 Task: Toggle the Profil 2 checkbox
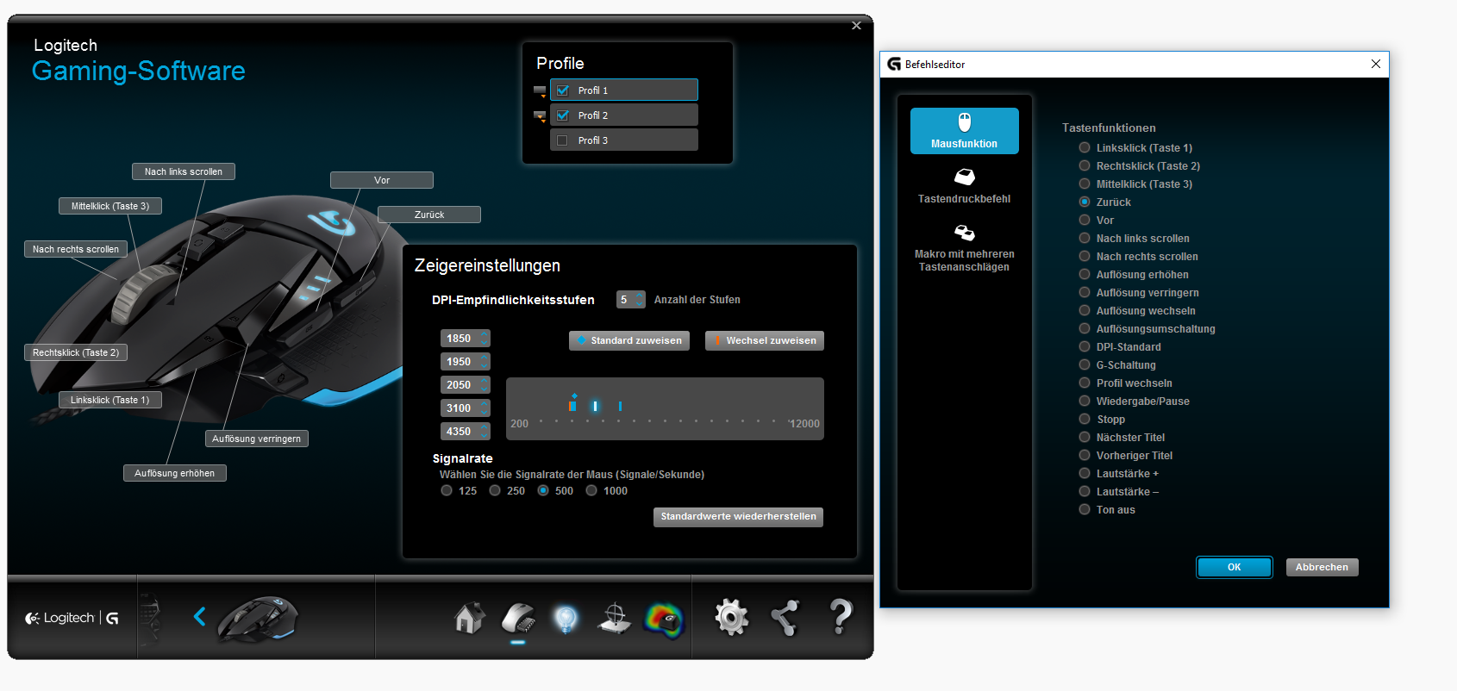[562, 115]
